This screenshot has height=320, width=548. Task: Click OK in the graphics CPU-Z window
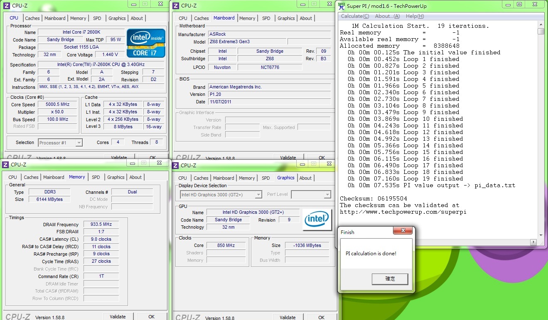tap(321, 318)
